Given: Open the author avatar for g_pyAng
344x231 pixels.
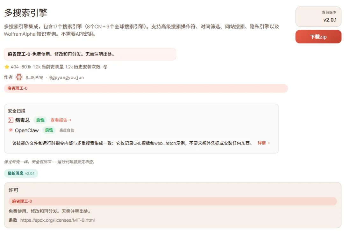Looking at the screenshot, I should point(19,77).
